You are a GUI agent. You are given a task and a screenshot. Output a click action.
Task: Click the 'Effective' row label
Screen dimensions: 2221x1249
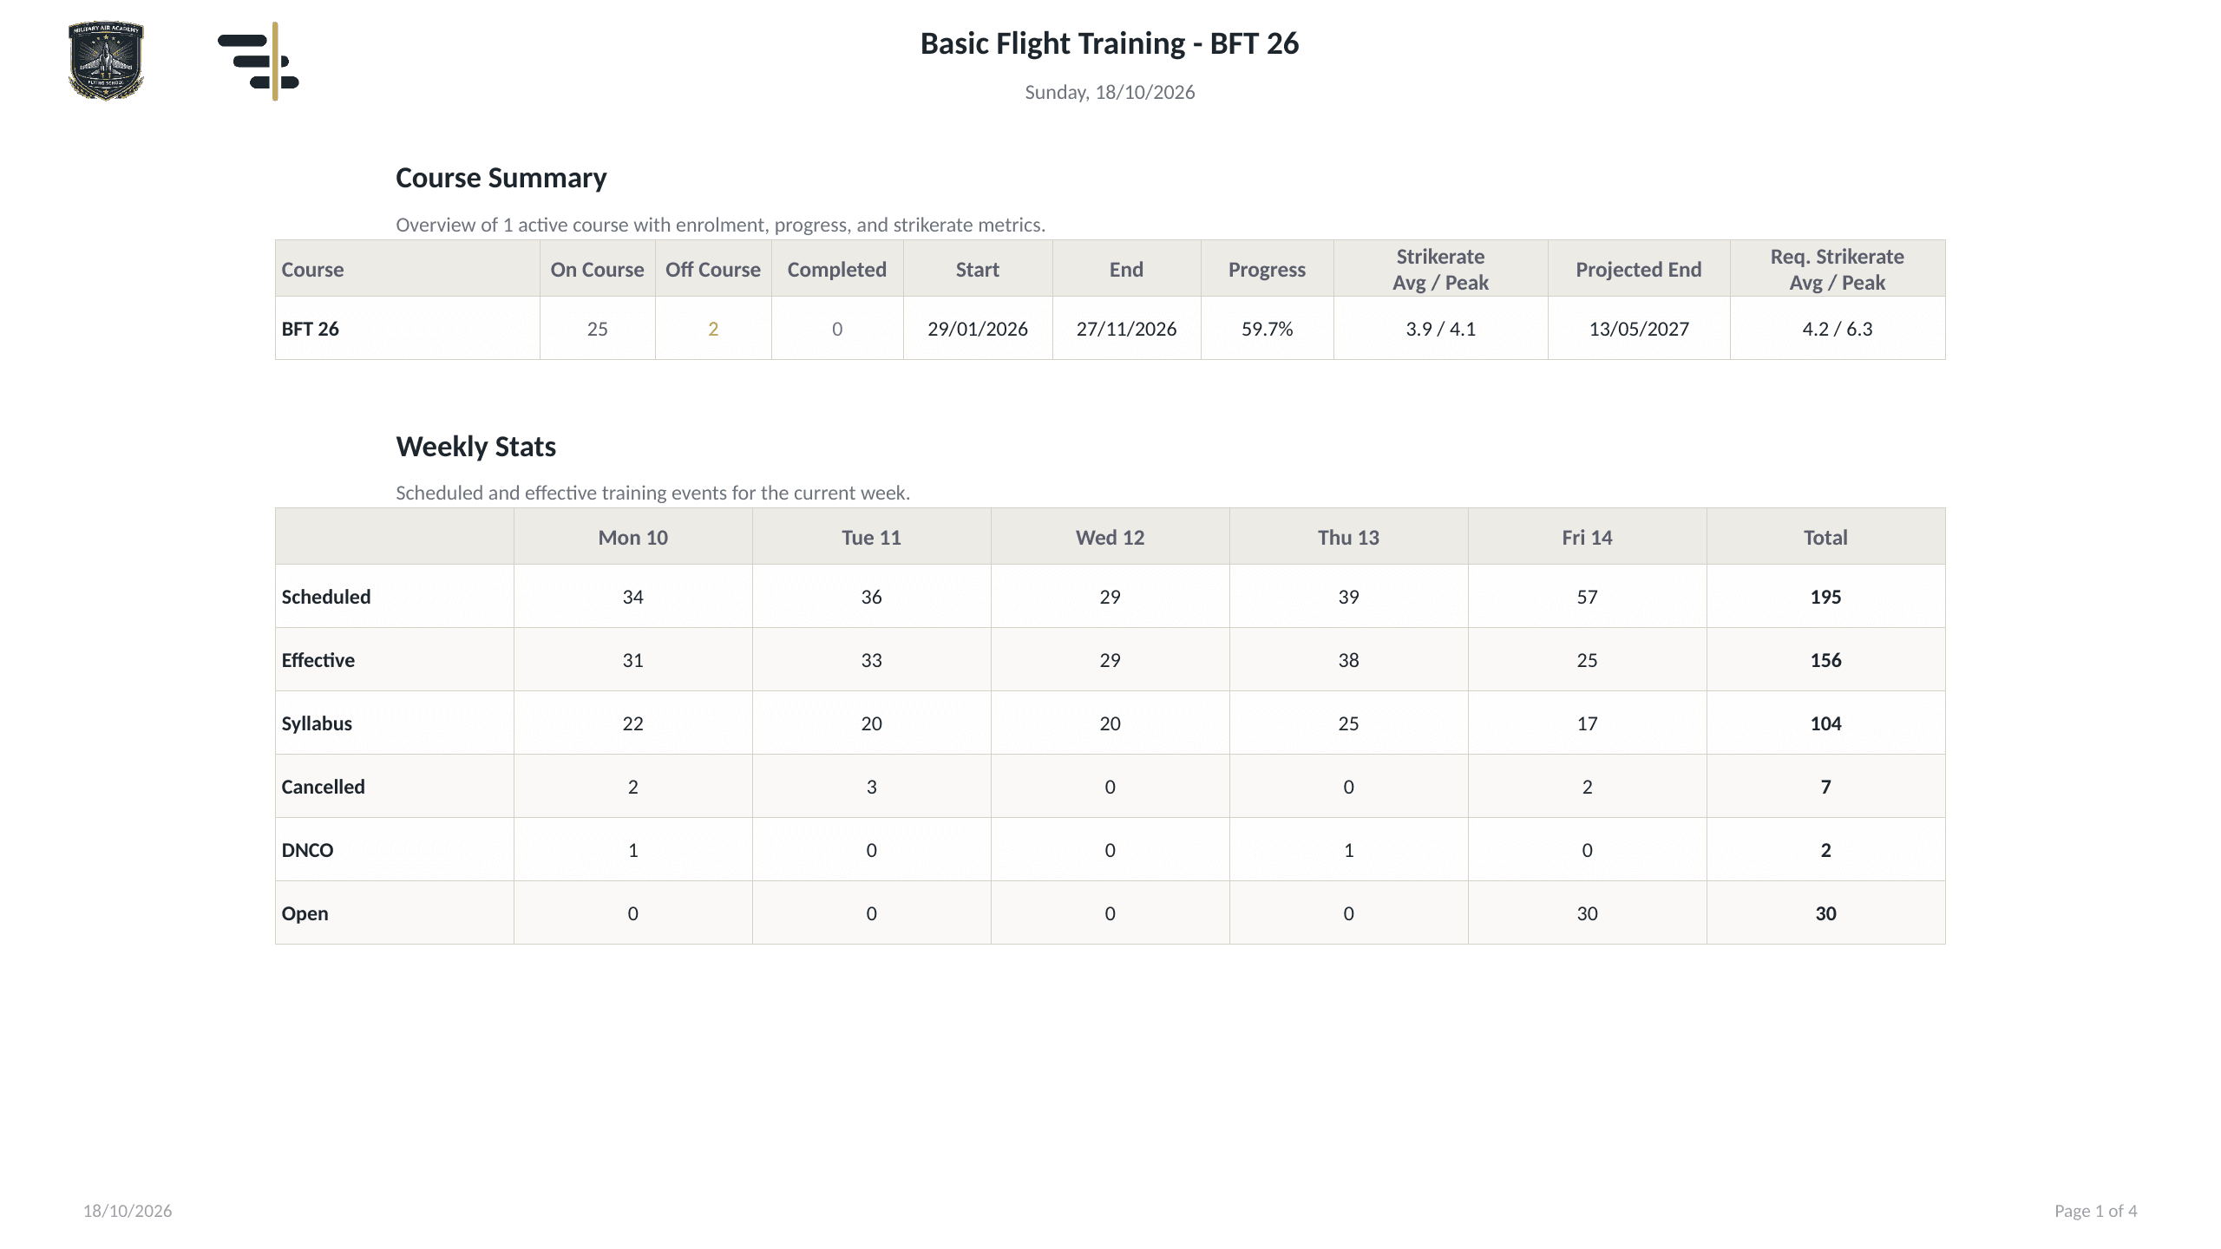(x=318, y=660)
